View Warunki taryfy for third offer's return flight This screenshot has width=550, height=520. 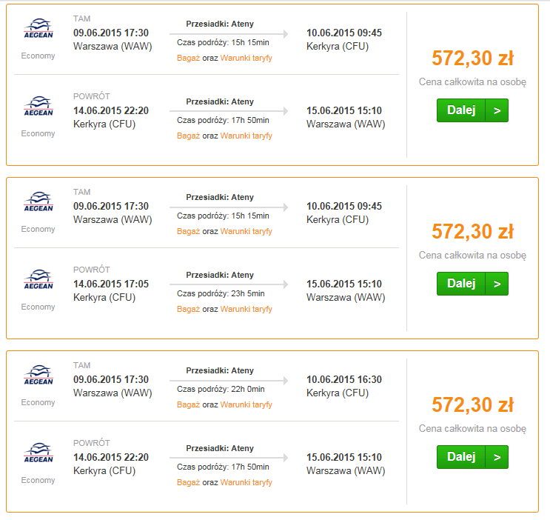(247, 483)
